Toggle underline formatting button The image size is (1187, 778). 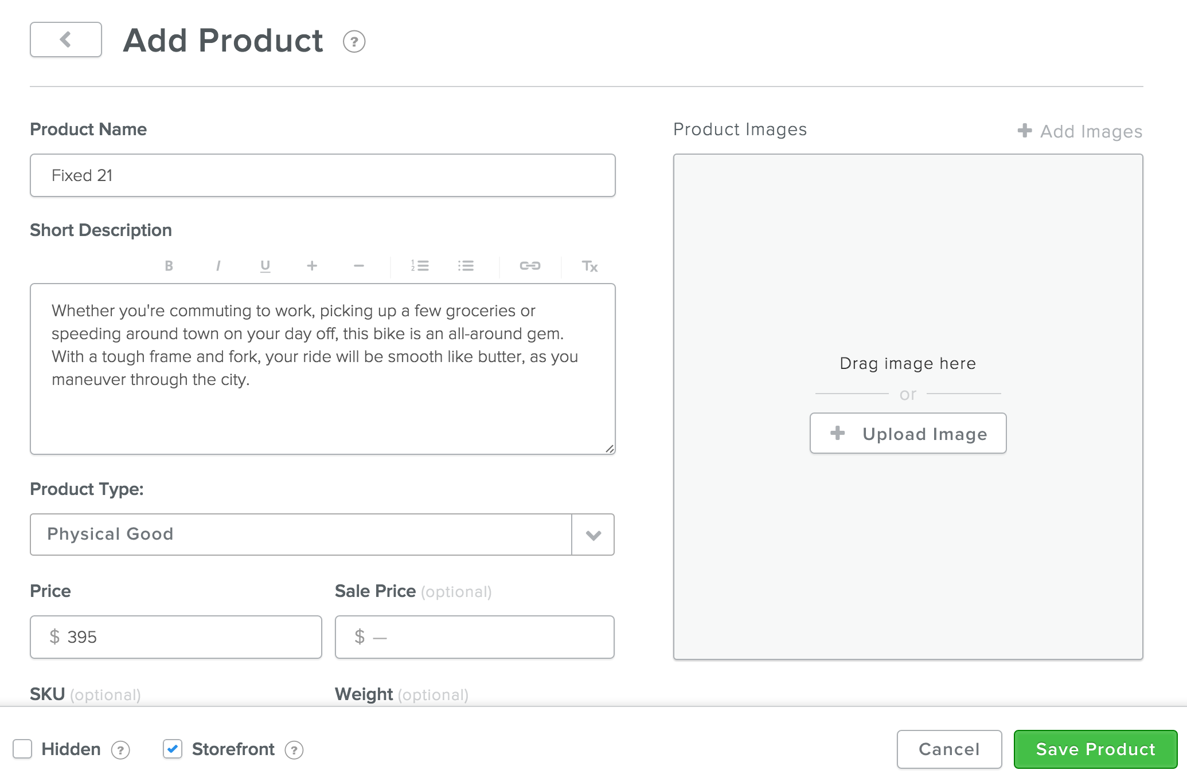click(x=265, y=266)
